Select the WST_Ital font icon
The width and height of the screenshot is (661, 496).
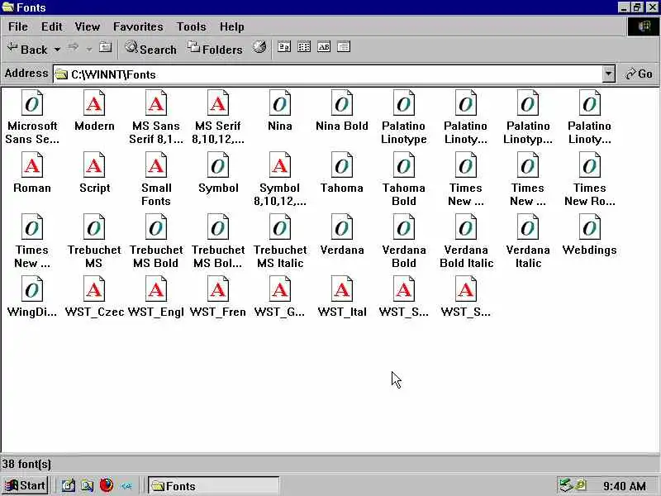coord(342,289)
